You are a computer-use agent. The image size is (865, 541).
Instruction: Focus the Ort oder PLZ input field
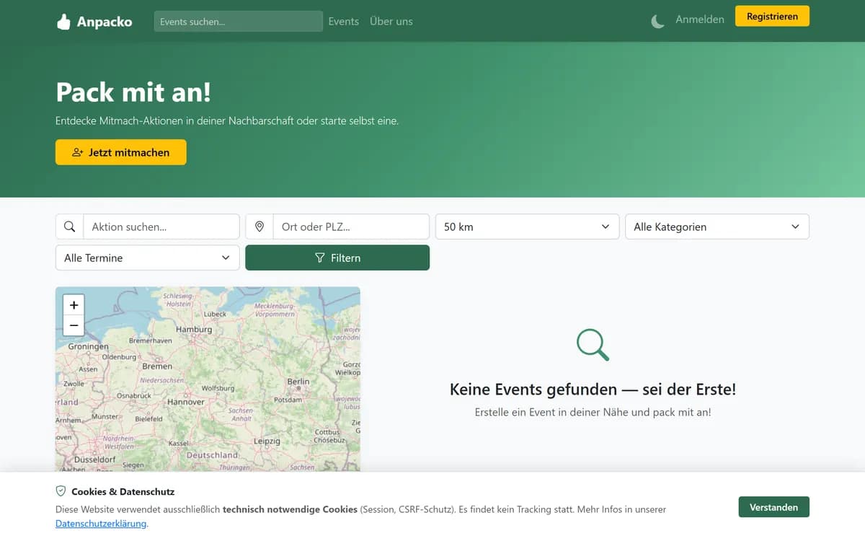click(x=351, y=226)
